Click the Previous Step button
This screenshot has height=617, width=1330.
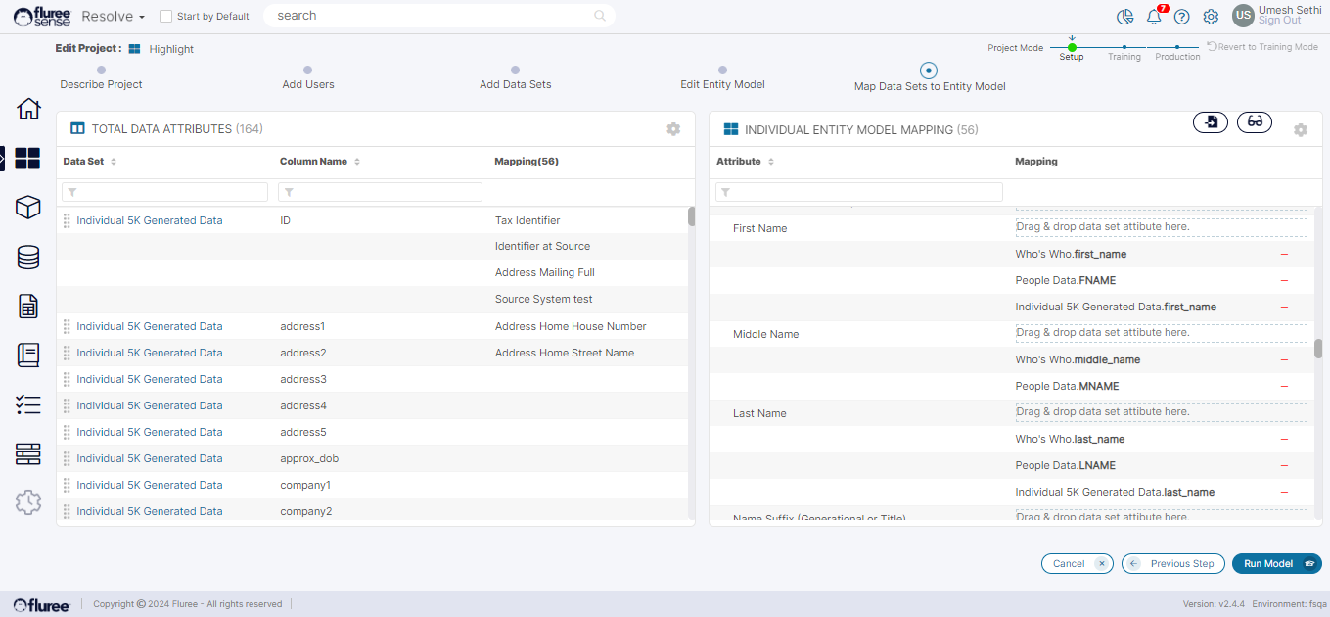tap(1172, 564)
